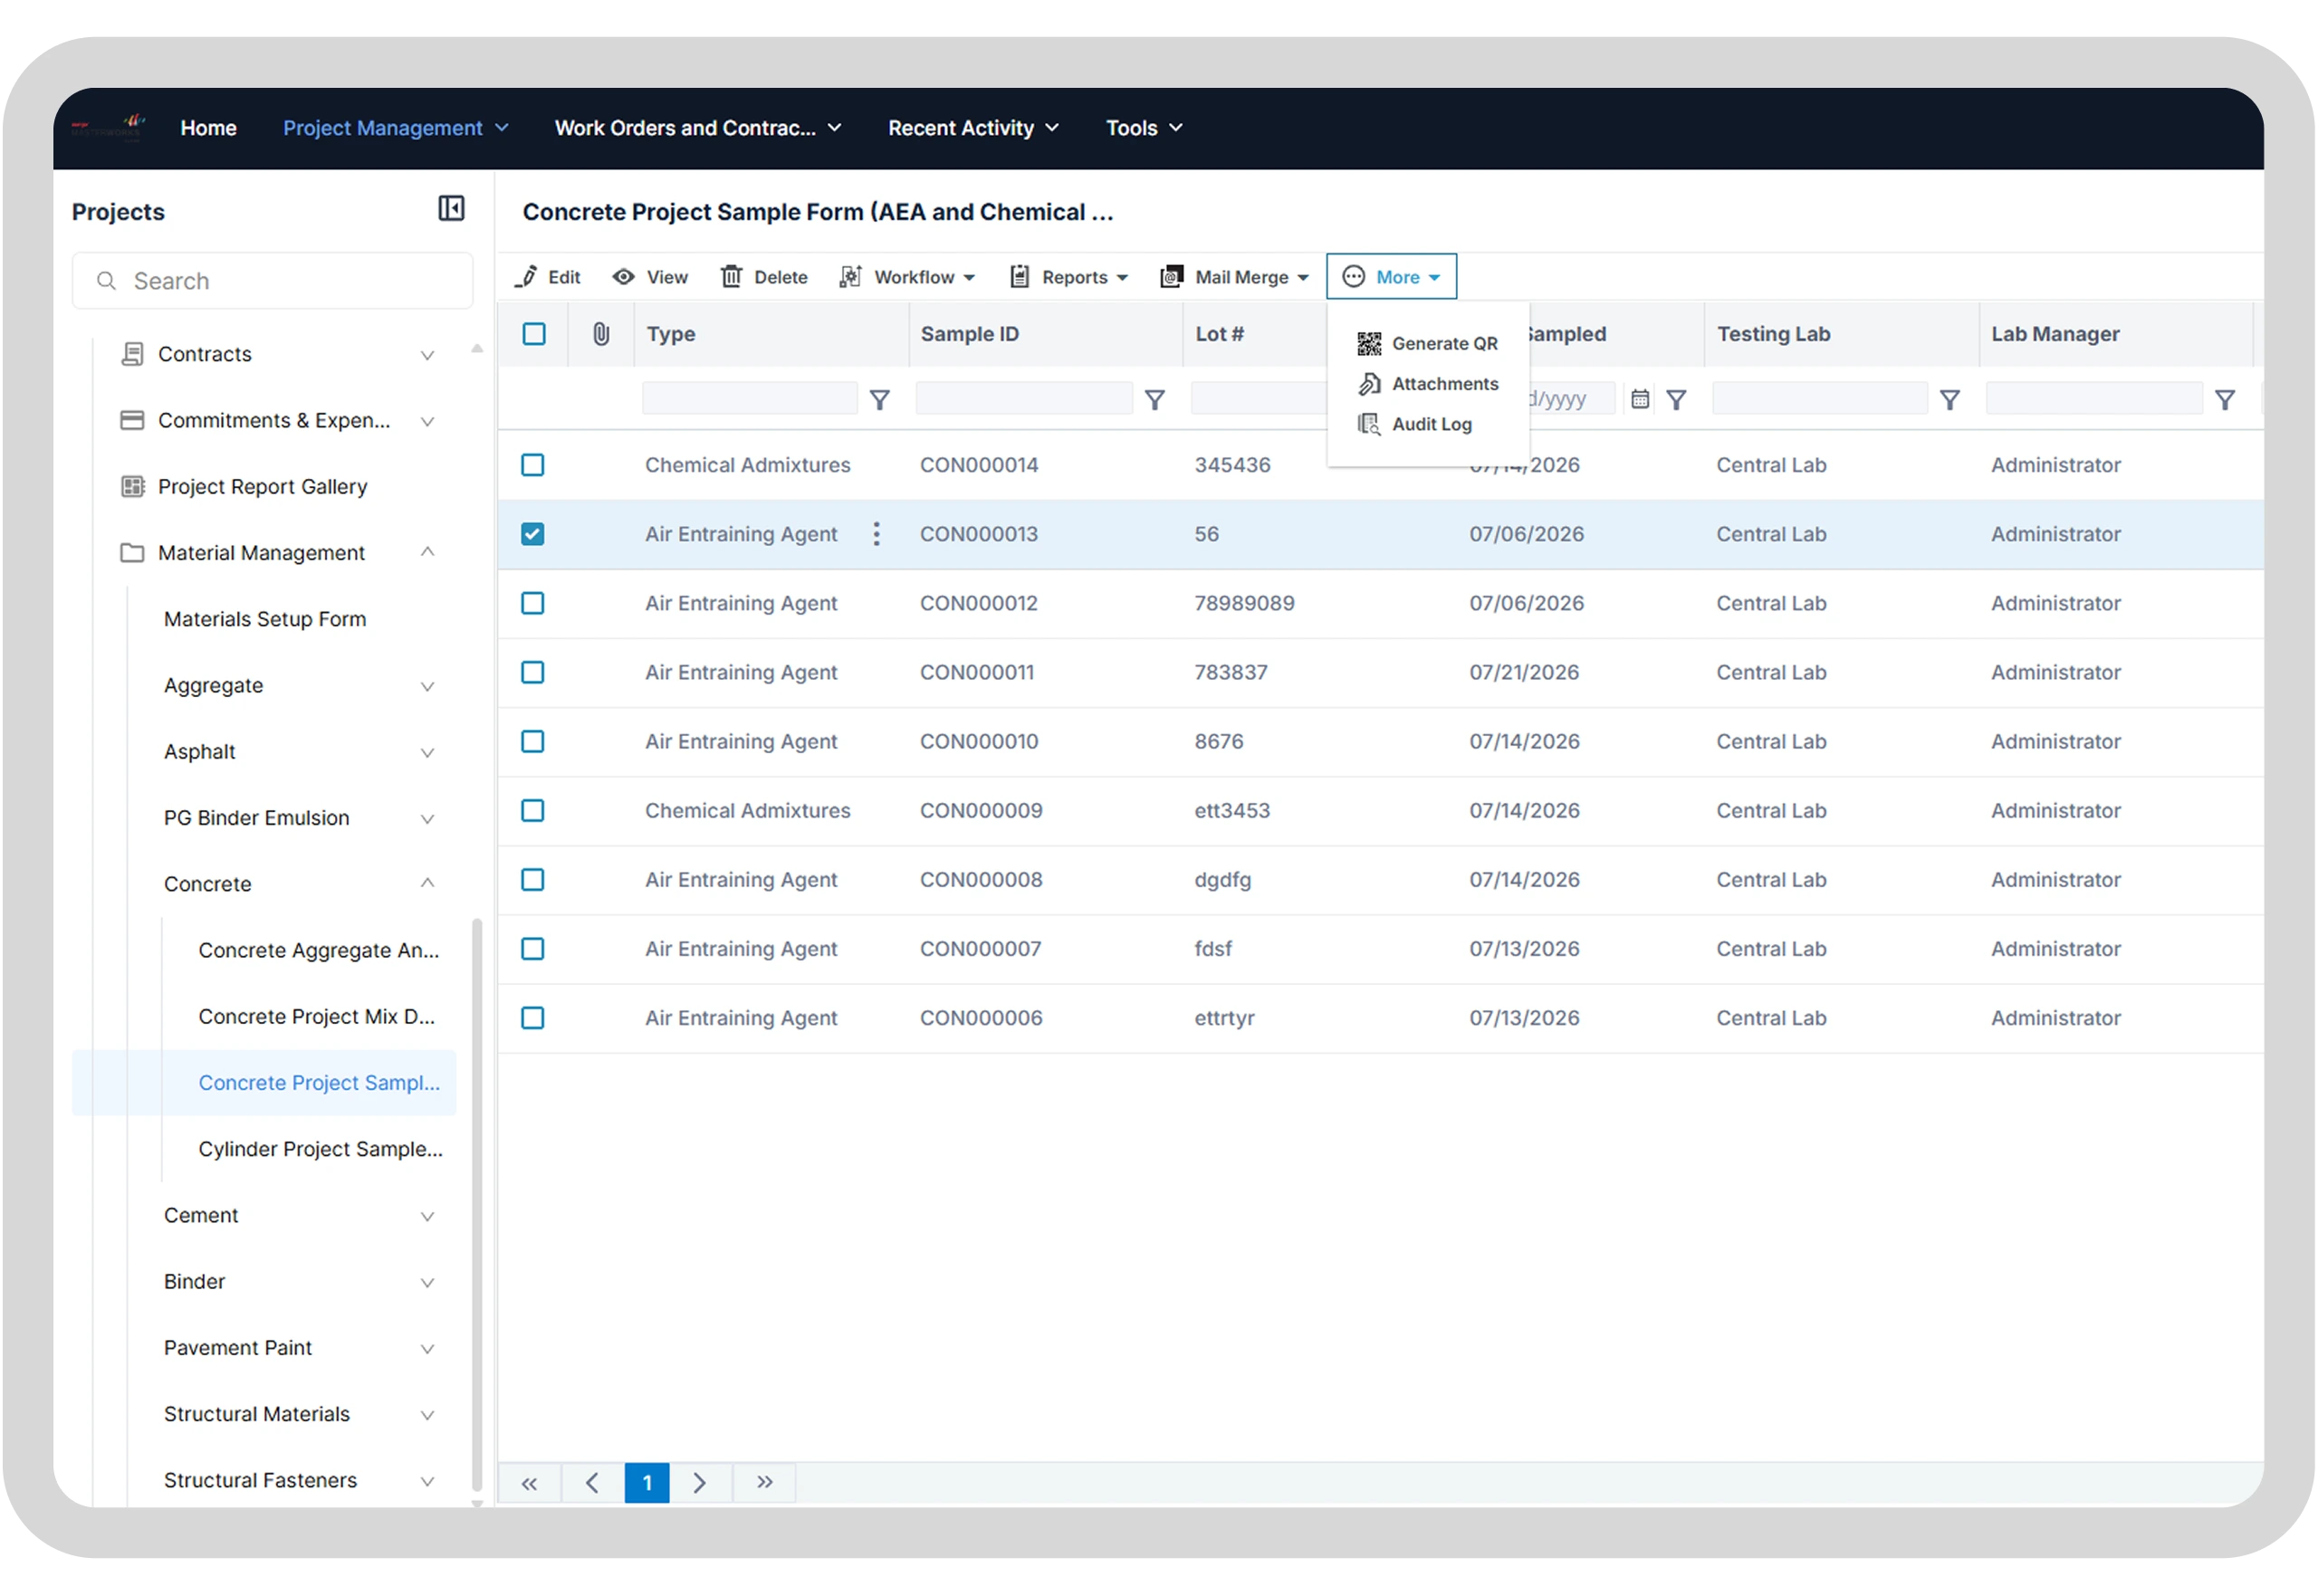Click the Generate QR code icon
The image size is (2318, 1596).
pyautogui.click(x=1369, y=344)
